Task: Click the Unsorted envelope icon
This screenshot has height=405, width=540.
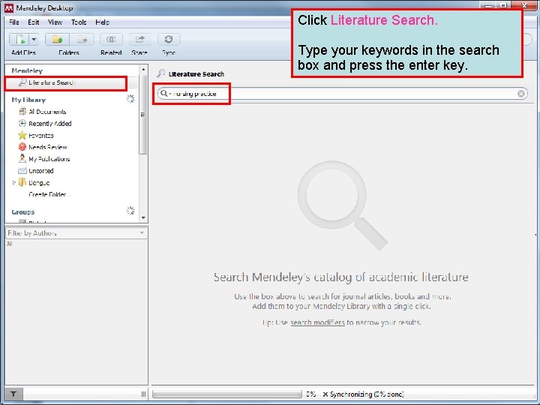Action: [22, 170]
